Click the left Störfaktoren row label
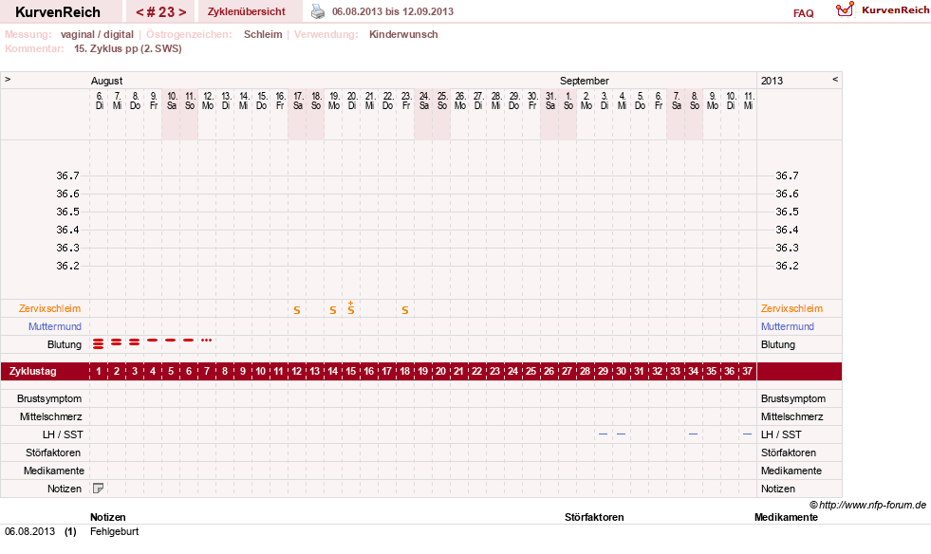 (x=53, y=452)
